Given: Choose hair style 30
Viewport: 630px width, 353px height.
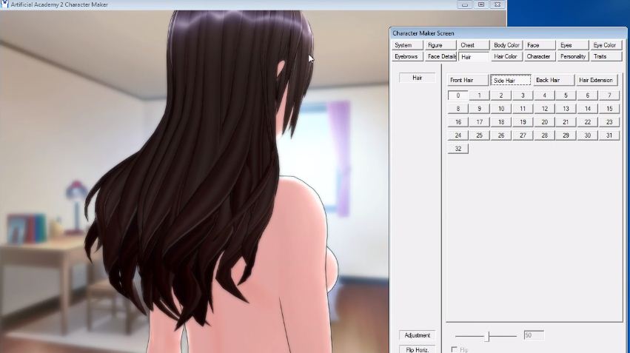Looking at the screenshot, I should tap(587, 135).
